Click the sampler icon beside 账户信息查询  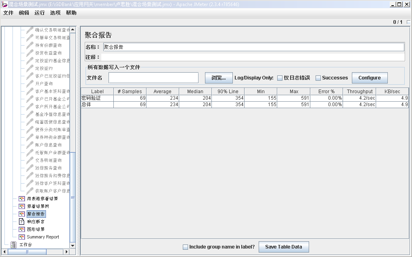point(30,145)
